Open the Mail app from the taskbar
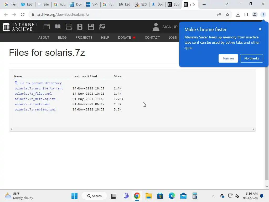 tap(183, 196)
